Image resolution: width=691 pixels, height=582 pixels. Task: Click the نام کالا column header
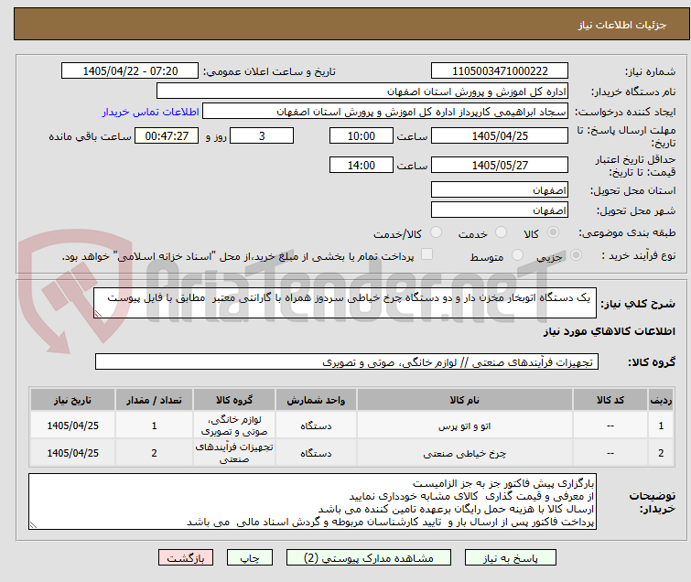click(465, 400)
